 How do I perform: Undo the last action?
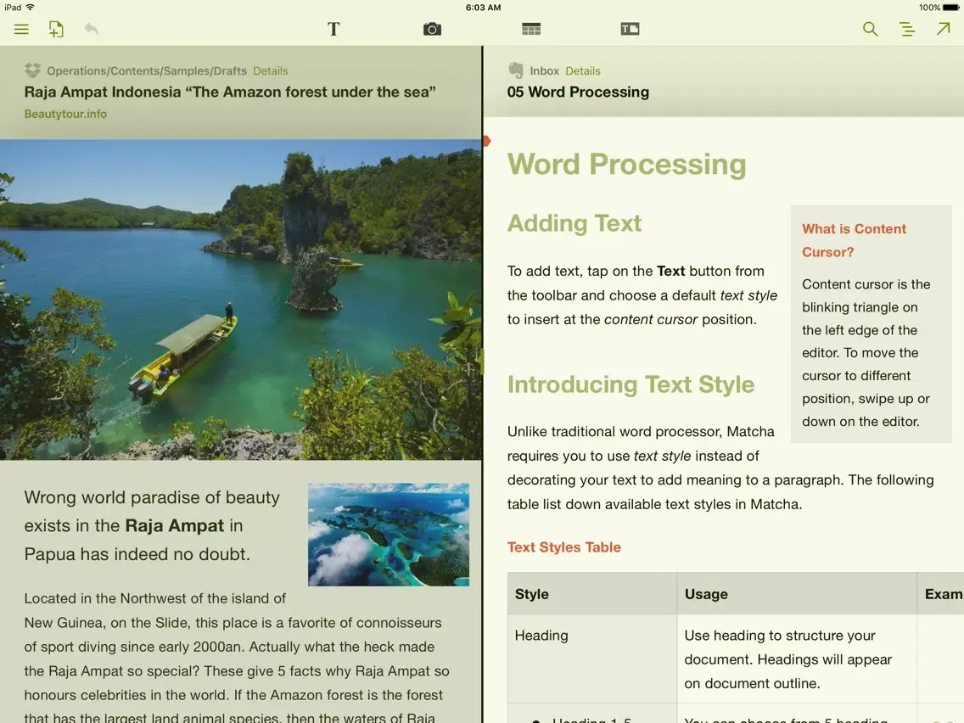click(92, 29)
